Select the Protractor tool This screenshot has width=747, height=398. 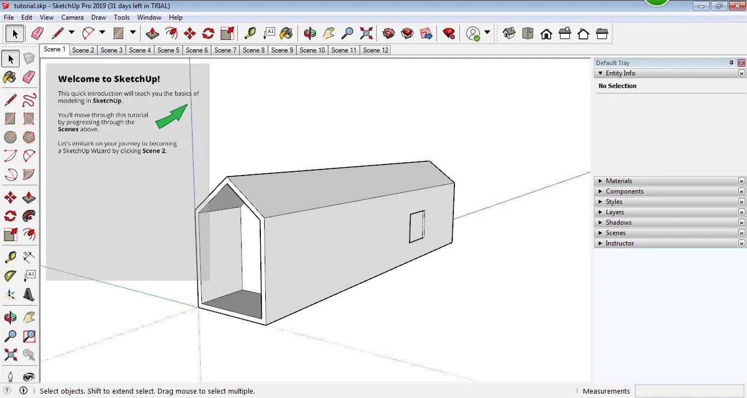point(10,276)
